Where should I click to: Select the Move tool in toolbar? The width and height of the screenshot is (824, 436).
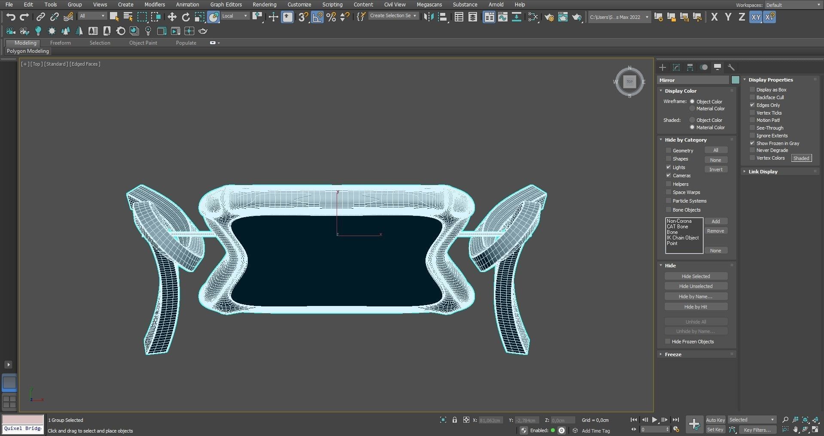point(172,17)
